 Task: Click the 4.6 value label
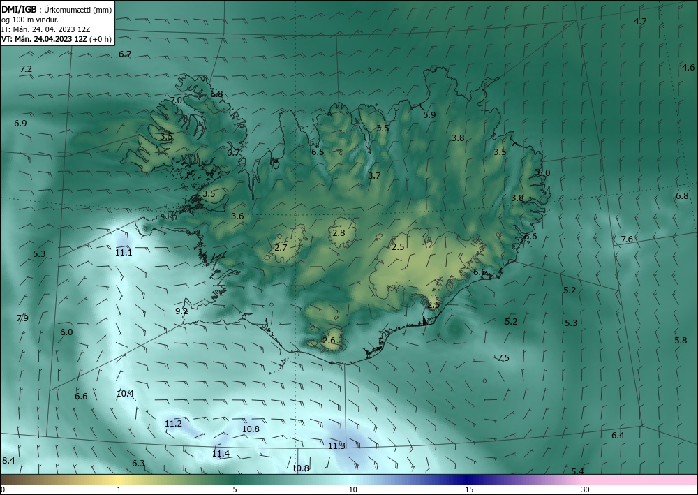coord(688,68)
